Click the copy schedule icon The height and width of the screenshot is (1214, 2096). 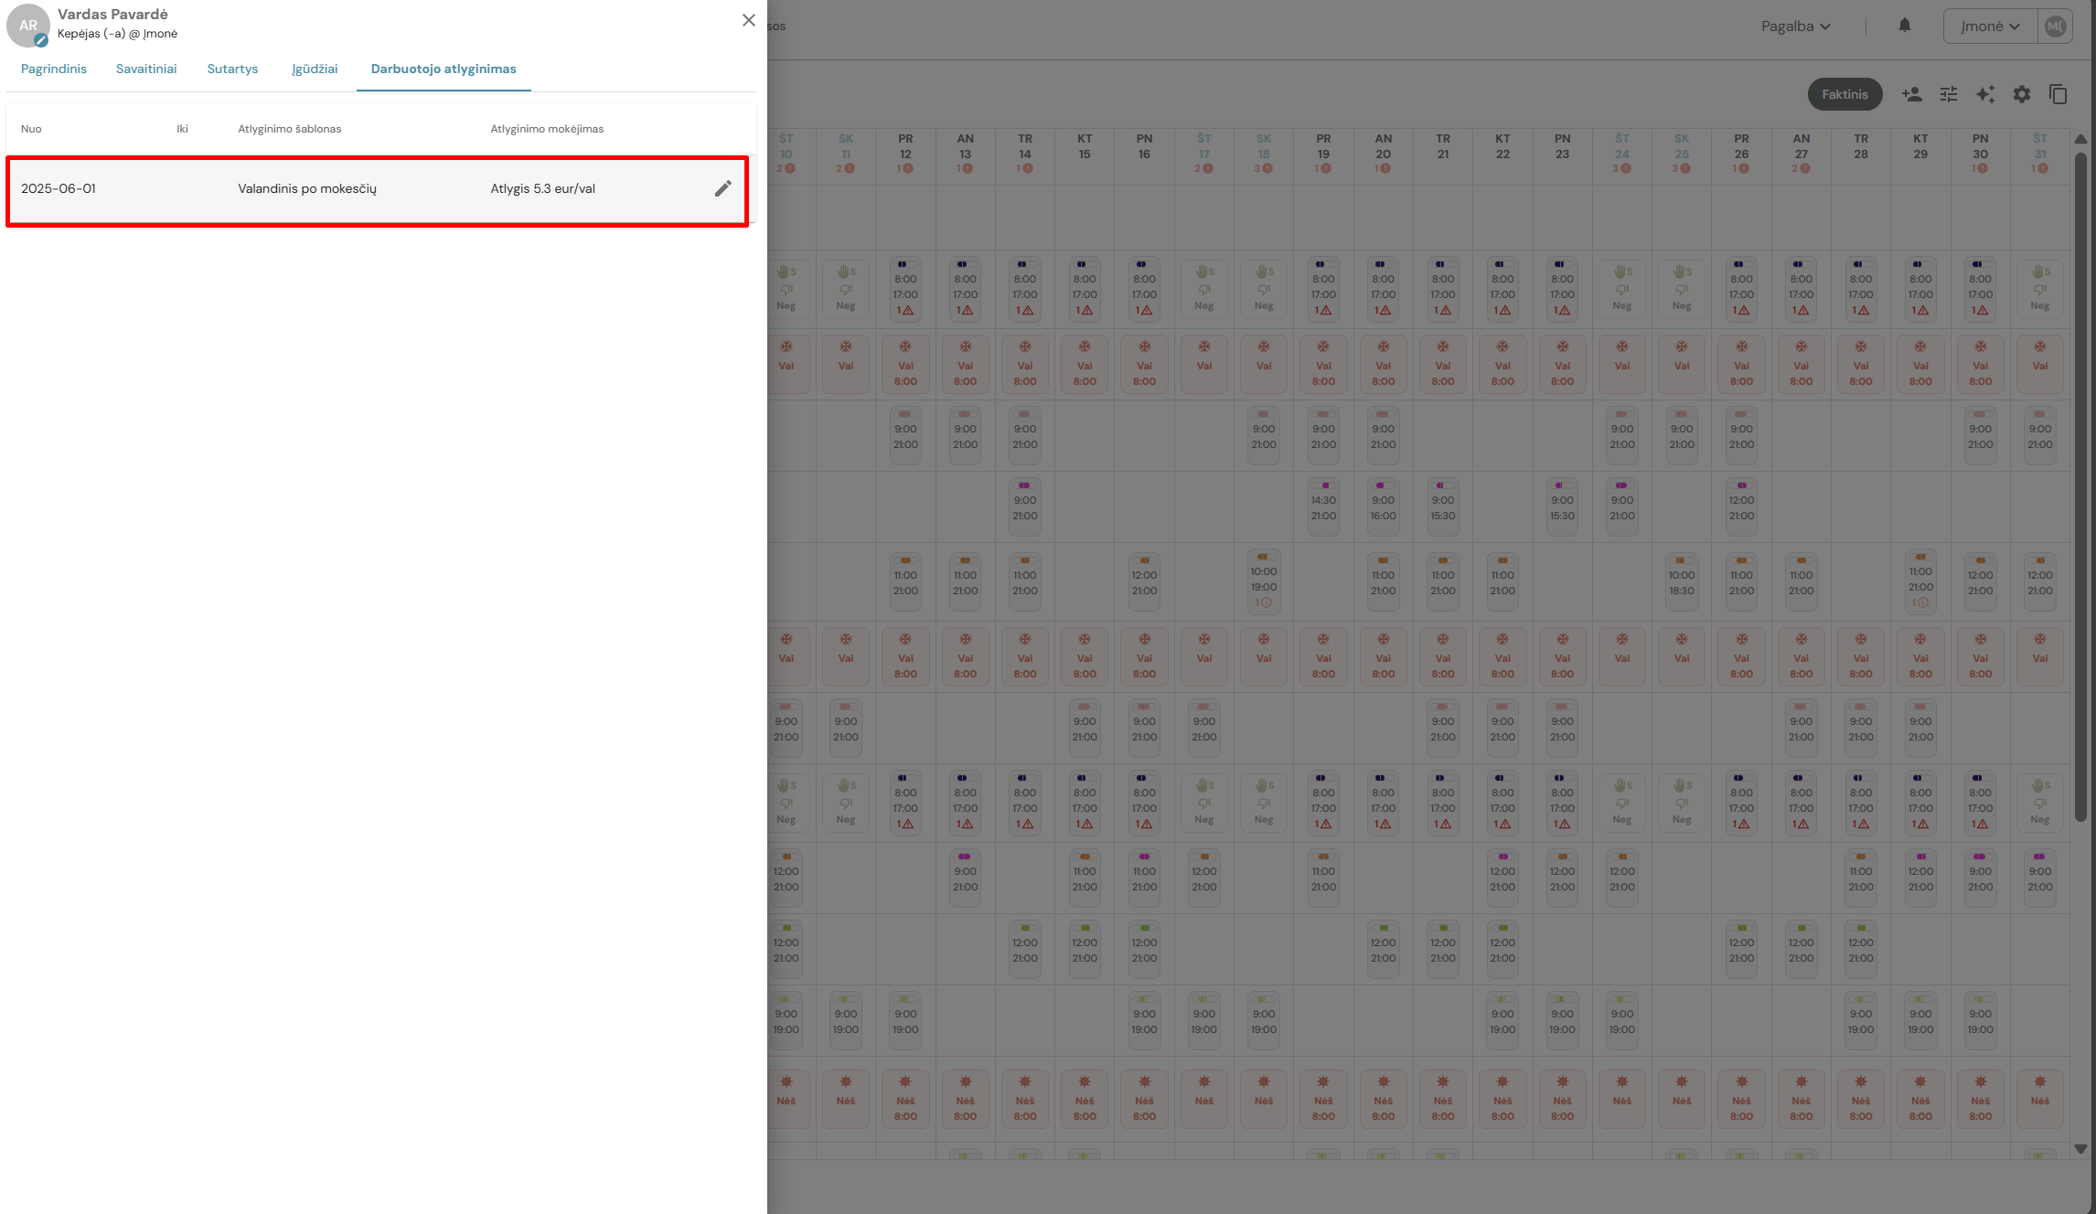(x=2059, y=94)
